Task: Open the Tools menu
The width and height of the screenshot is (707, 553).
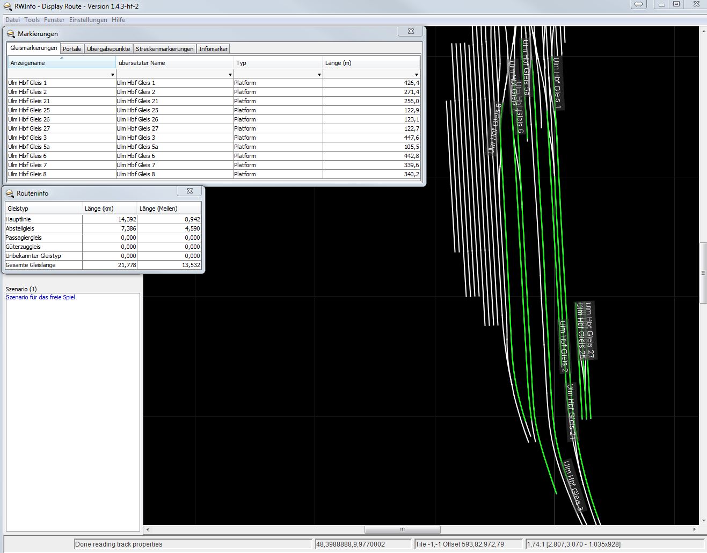Action: [32, 20]
